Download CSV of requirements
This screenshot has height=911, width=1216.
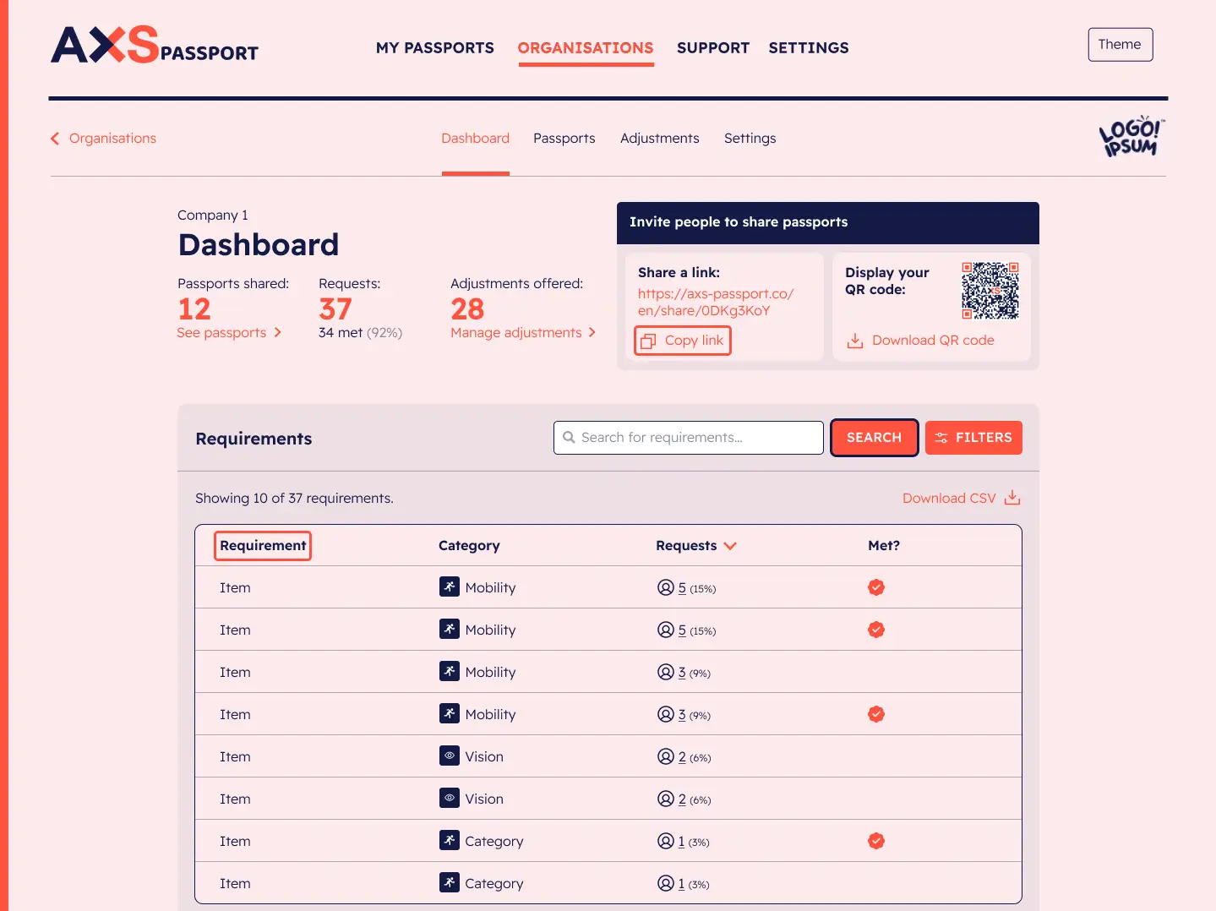pyautogui.click(x=962, y=499)
